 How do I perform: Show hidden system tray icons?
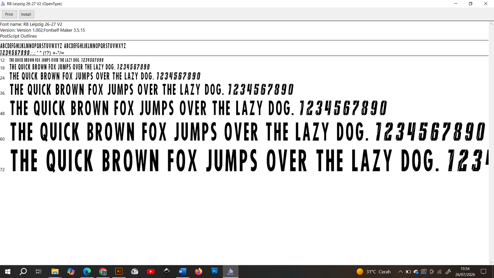click(x=400, y=272)
